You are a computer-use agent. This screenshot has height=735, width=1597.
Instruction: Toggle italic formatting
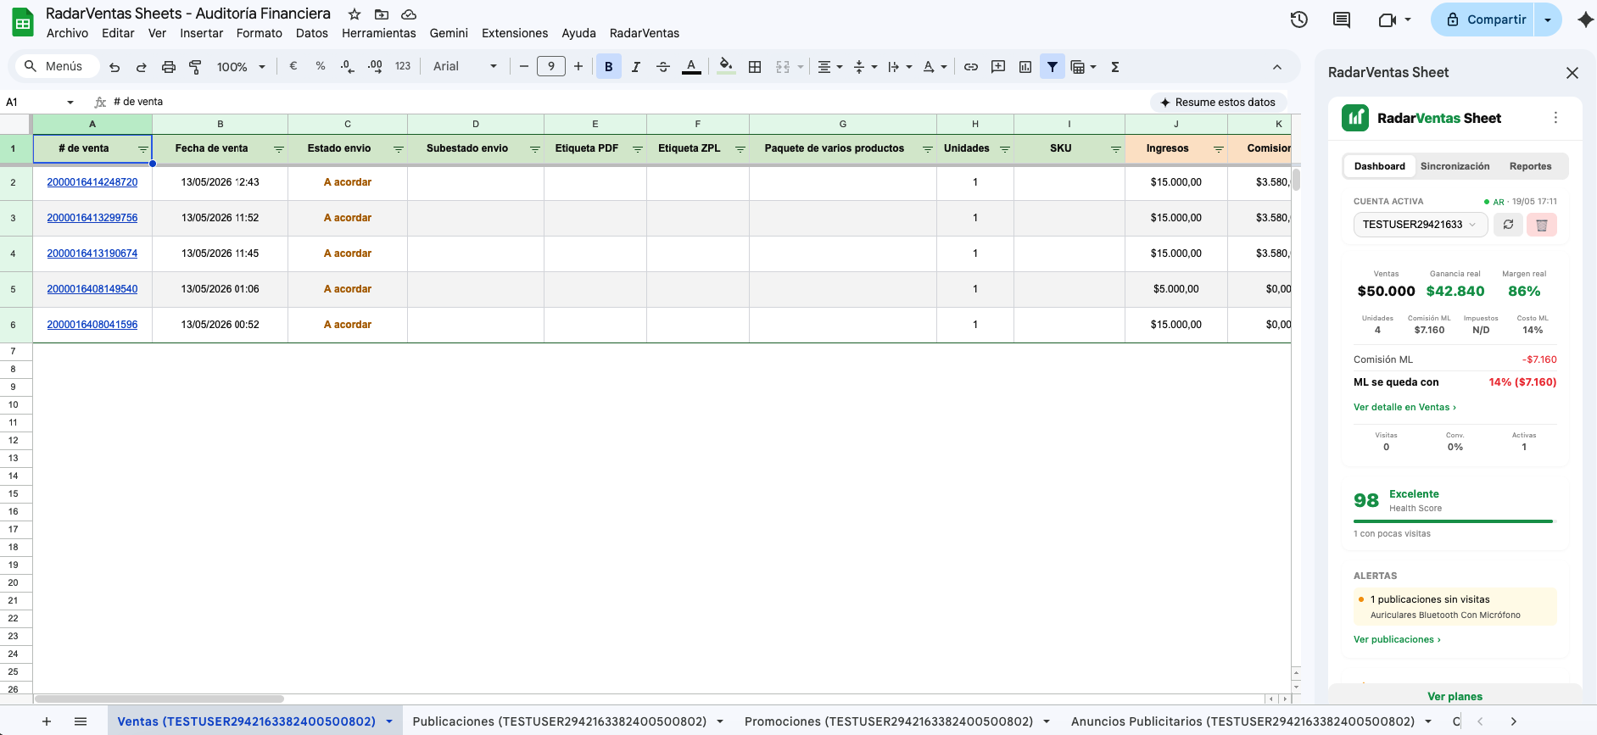coord(636,66)
